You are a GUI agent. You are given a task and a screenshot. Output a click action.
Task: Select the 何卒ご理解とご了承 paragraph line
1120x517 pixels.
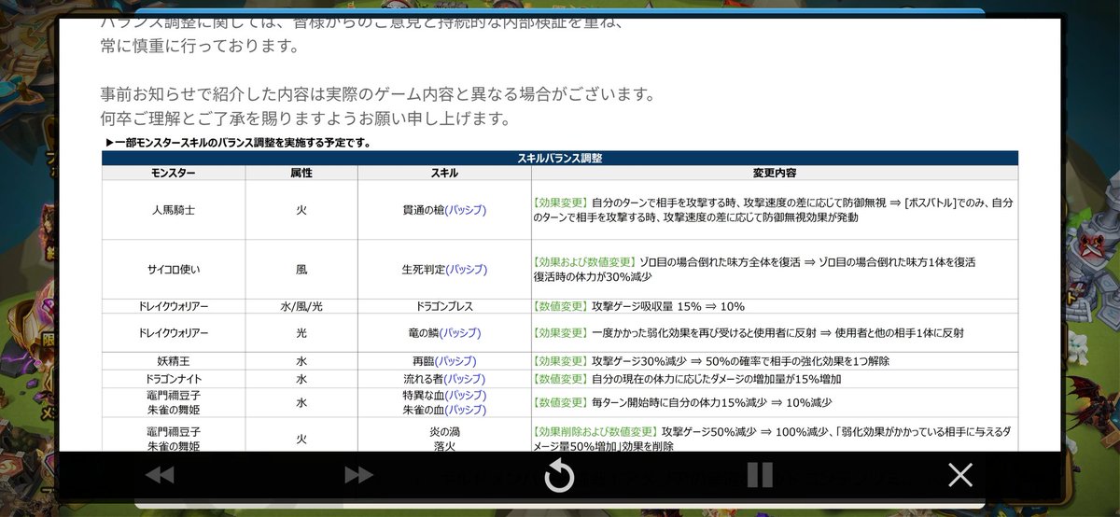(x=305, y=119)
